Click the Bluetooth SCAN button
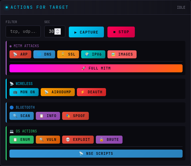The width and height of the screenshot is (191, 166). coord(21,116)
